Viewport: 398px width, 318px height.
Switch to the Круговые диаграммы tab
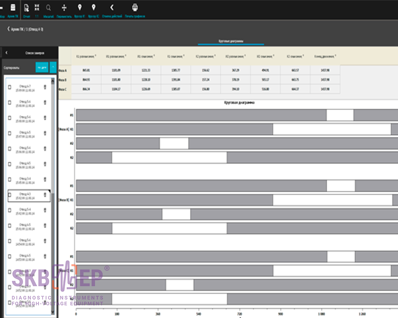point(231,41)
